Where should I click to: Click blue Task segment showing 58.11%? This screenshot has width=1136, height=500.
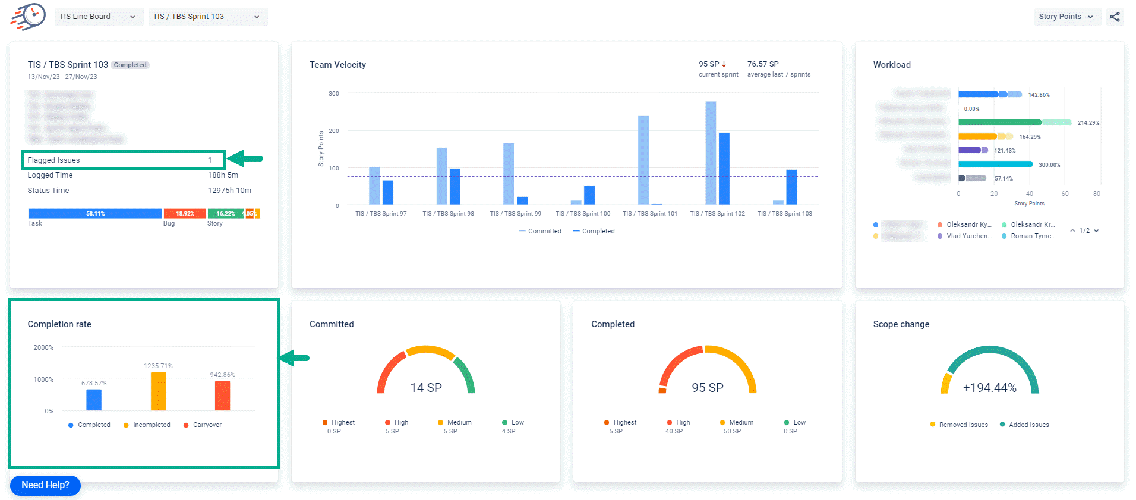95,213
